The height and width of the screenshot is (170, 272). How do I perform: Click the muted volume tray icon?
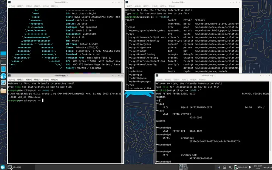[230, 167]
